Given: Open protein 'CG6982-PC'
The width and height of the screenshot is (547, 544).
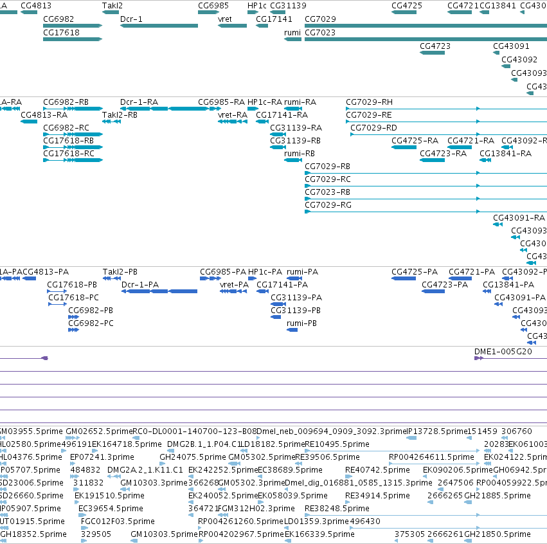Looking at the screenshot, I should pyautogui.click(x=91, y=323).
